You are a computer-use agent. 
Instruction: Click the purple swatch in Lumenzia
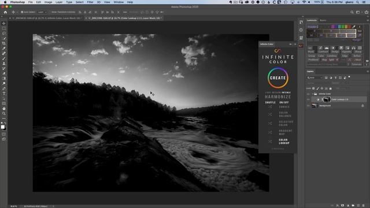(x=333, y=27)
